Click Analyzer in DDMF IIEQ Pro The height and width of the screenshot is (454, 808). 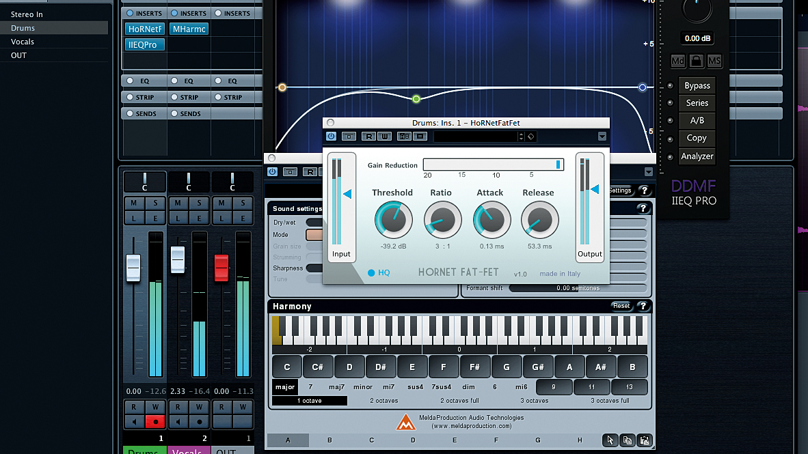pos(697,156)
